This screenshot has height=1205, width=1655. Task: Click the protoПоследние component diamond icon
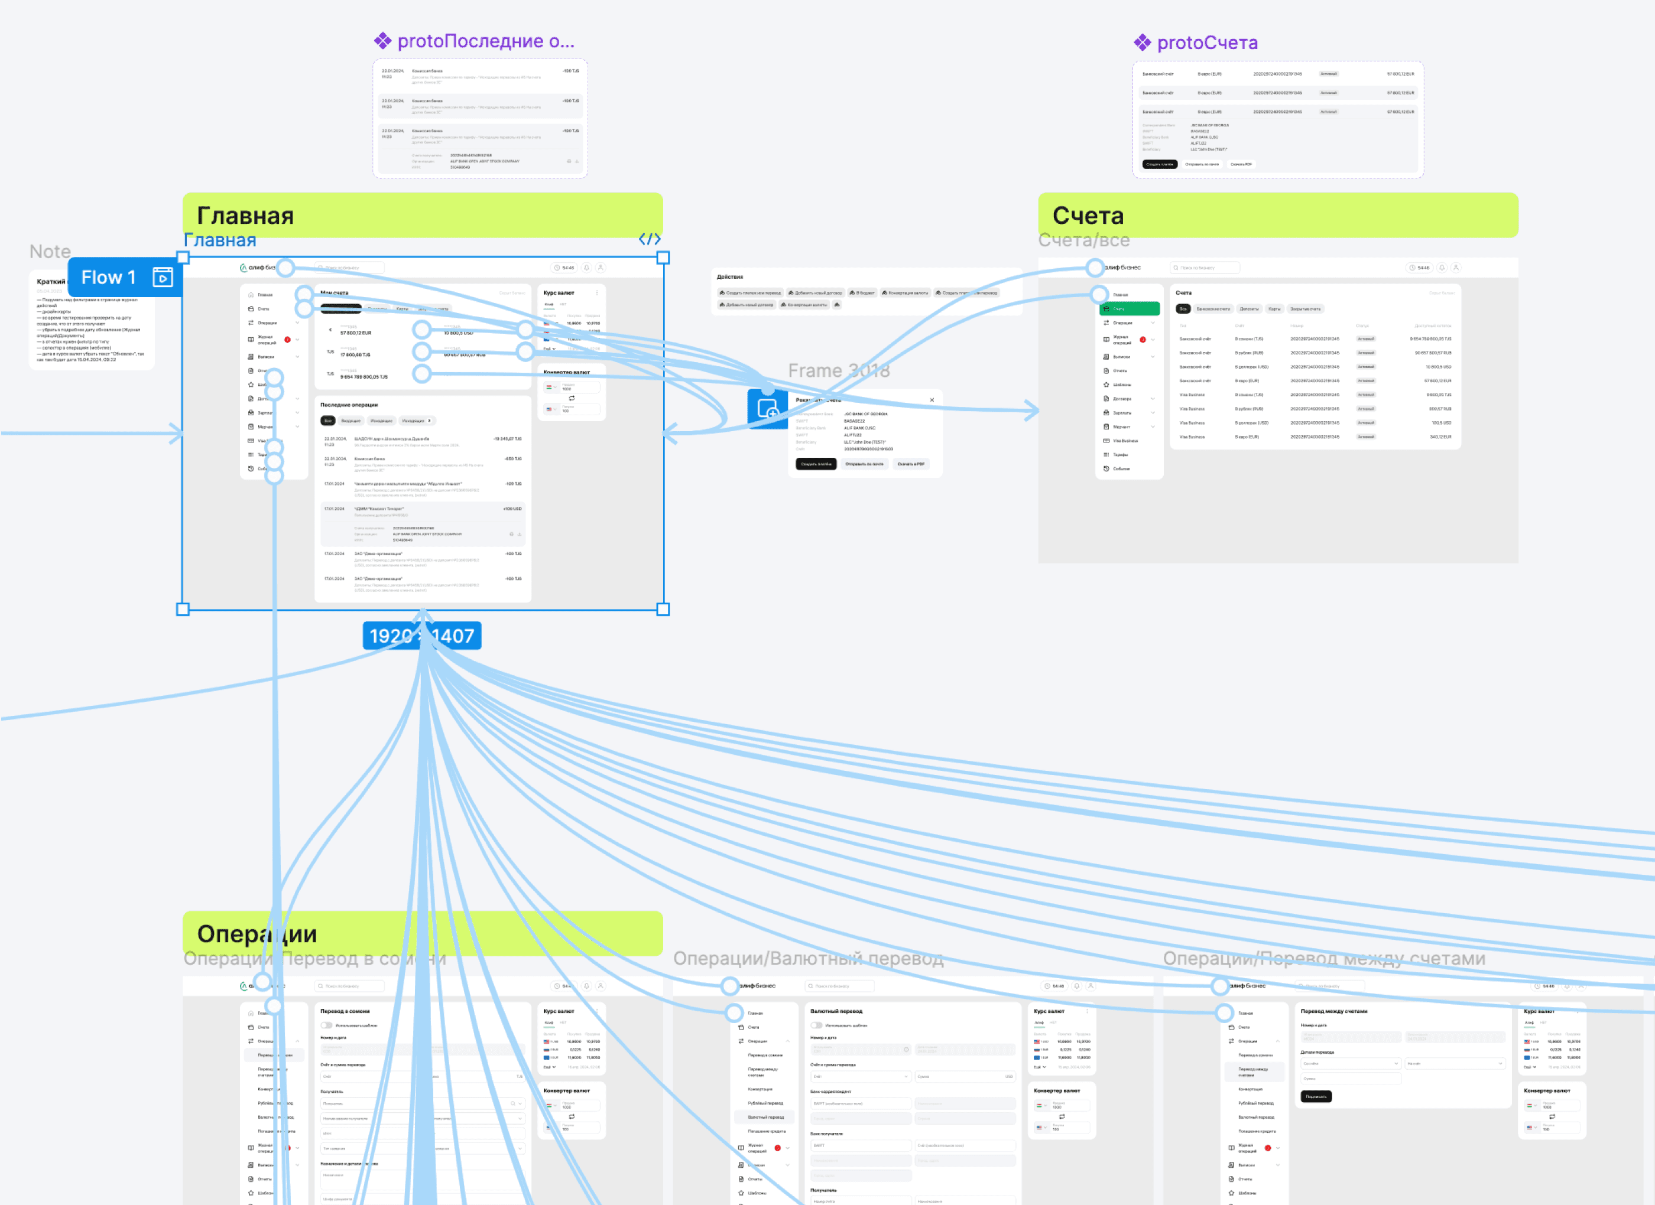point(382,41)
